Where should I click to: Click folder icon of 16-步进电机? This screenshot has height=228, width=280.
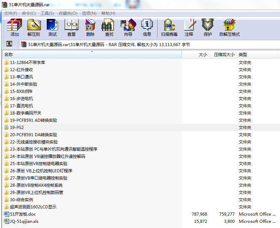6,98
